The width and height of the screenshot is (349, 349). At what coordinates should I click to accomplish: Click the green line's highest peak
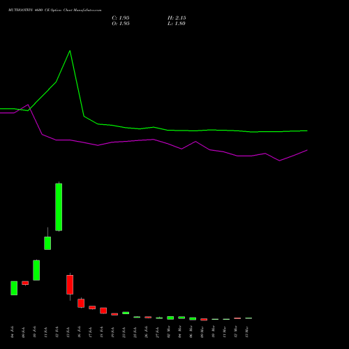click(70, 51)
